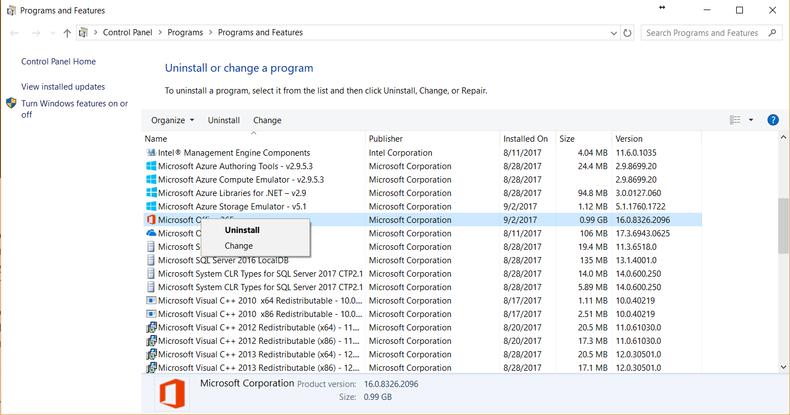Click Microsoft Azure Authoring Tools icon
790x415 pixels.
(151, 166)
